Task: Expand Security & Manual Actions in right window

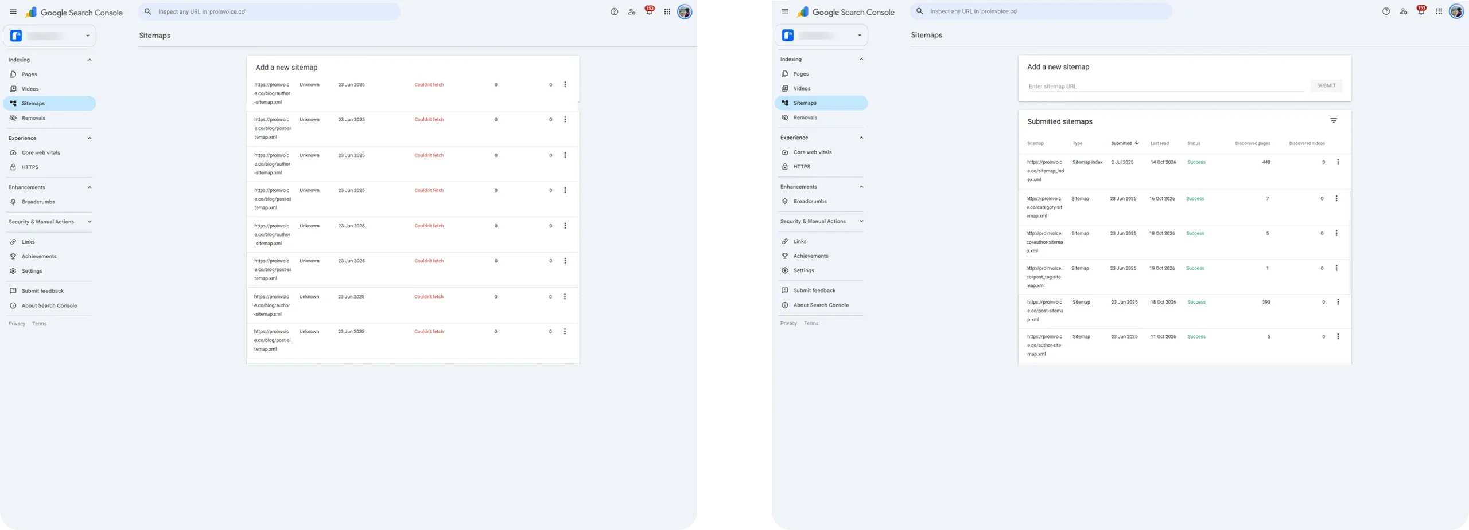Action: [861, 222]
